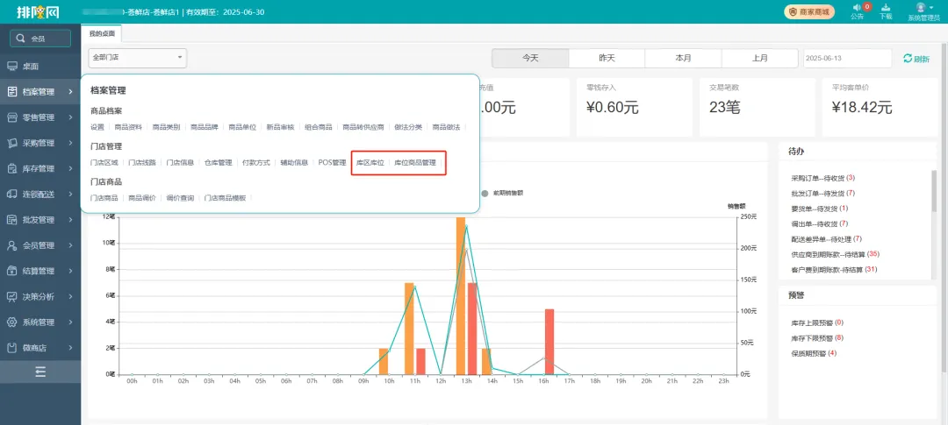Click the date field showing 2025-06-13
The width and height of the screenshot is (948, 425).
846,58
